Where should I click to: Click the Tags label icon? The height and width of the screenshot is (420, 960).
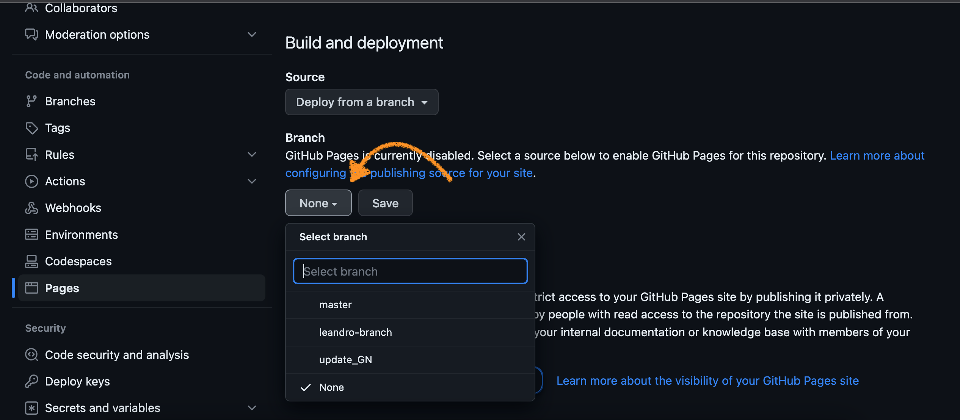pos(31,128)
